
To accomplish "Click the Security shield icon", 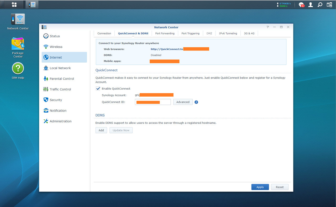I will click(46, 100).
